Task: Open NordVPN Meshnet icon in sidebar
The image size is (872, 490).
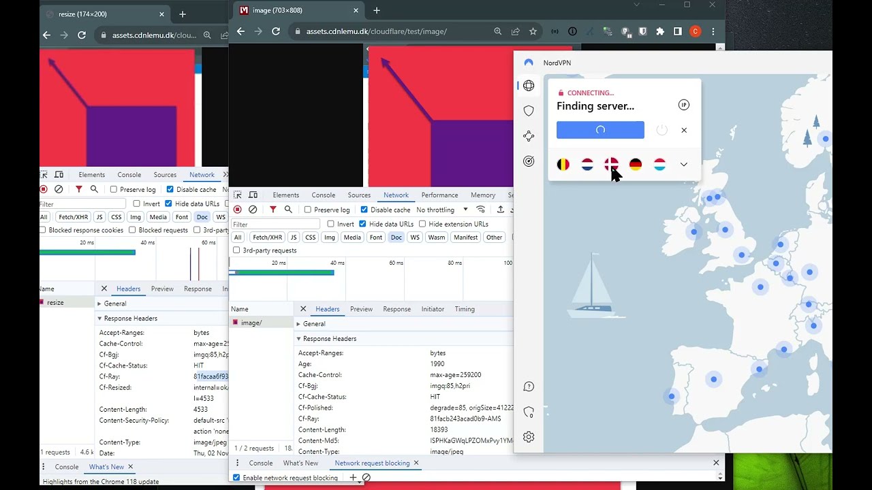Action: (529, 136)
